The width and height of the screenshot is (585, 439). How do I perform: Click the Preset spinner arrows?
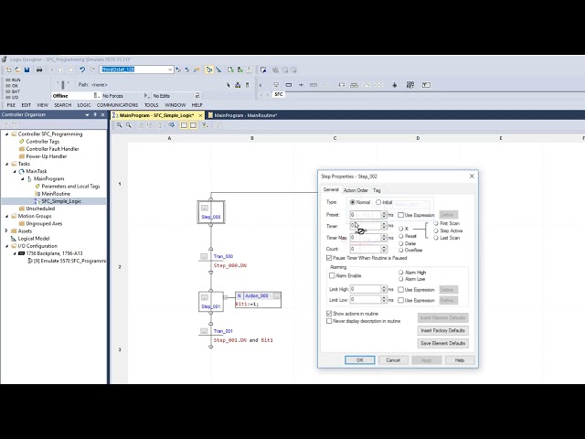[384, 215]
